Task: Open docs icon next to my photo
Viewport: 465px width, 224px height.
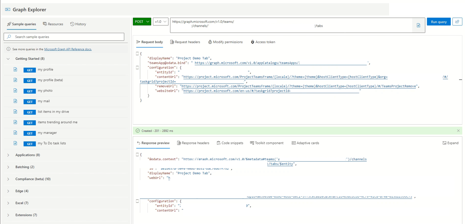Action: point(15,91)
